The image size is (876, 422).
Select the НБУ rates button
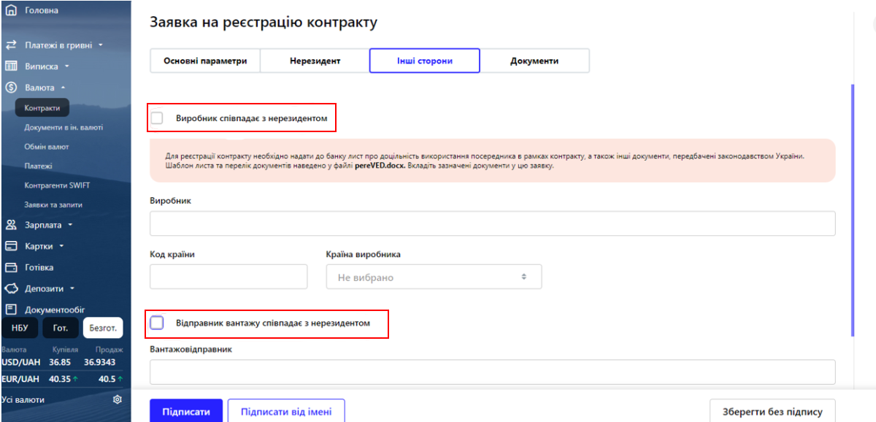tap(20, 329)
